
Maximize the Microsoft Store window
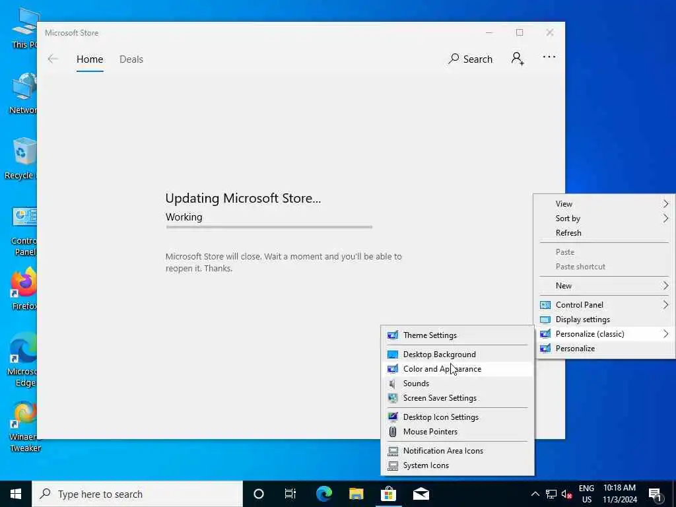520,32
